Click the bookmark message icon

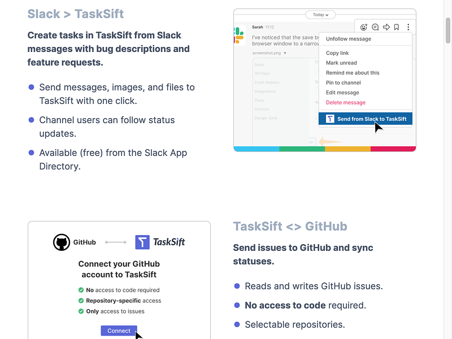click(397, 27)
